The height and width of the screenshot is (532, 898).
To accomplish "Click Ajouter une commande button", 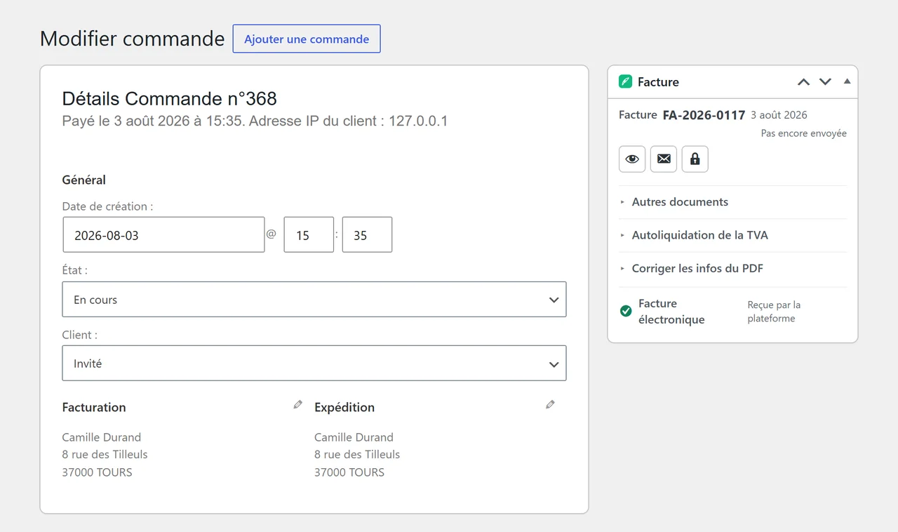I will click(307, 39).
